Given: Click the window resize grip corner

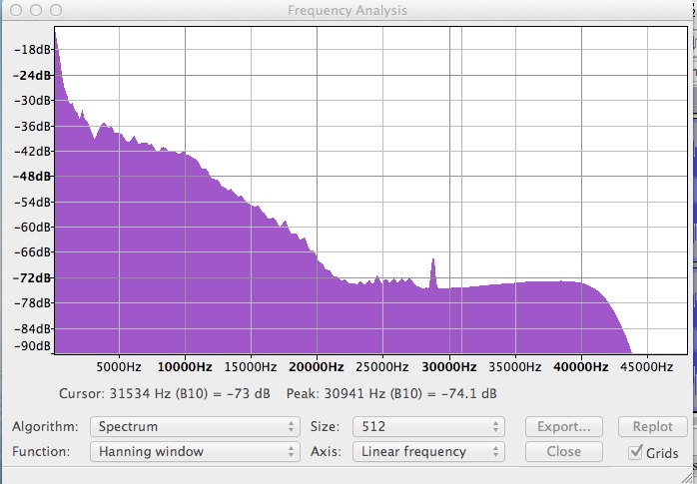Looking at the screenshot, I should [x=689, y=477].
